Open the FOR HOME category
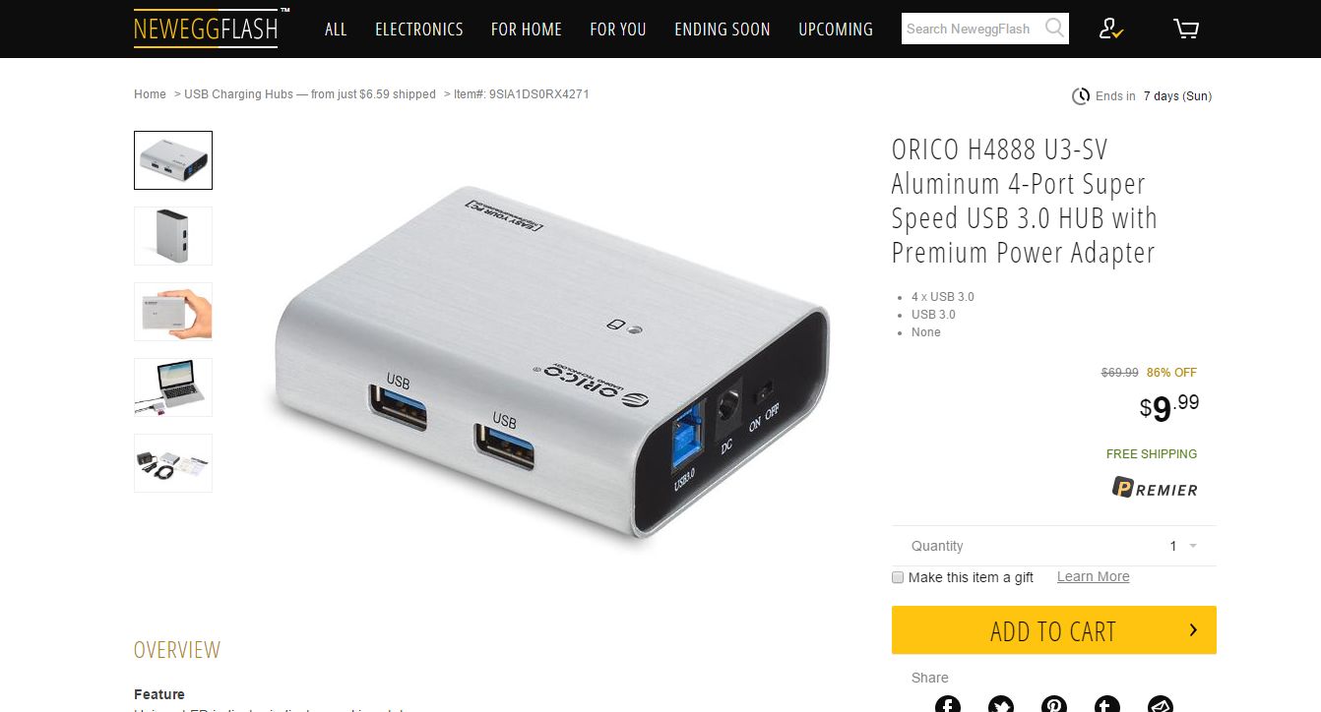The image size is (1321, 712). point(526,29)
